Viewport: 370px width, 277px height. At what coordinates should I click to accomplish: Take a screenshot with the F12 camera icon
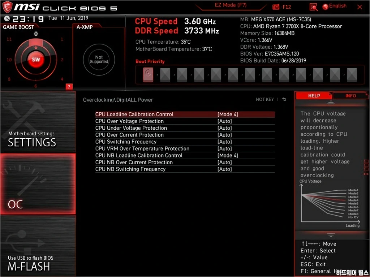click(276, 7)
